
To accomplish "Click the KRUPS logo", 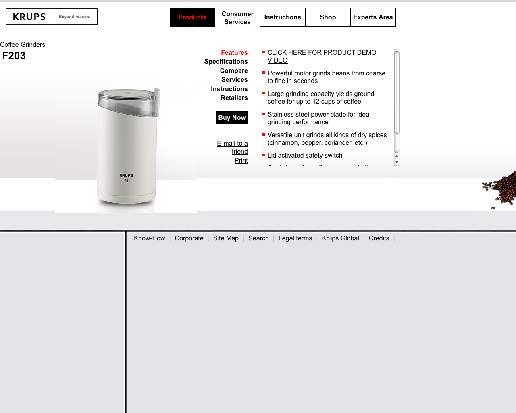I will pos(29,17).
